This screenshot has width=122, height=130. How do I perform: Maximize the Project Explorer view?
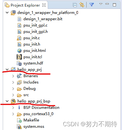click(x=114, y=5)
